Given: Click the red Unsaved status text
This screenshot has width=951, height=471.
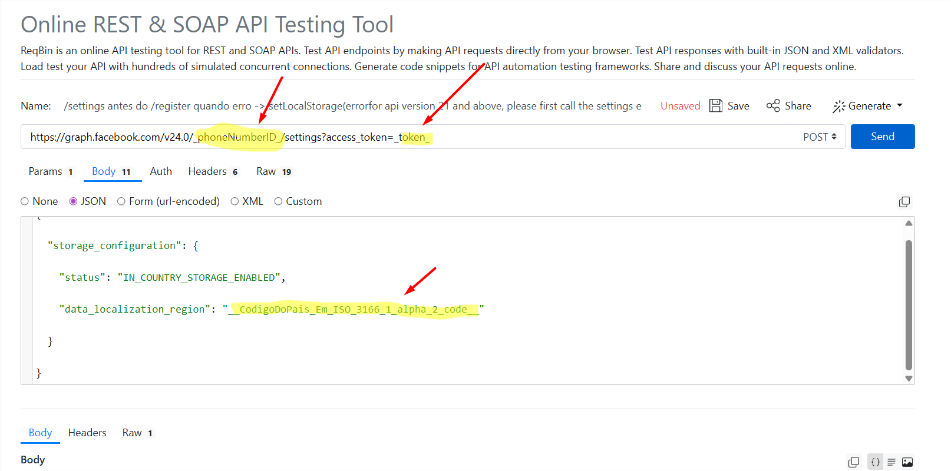Looking at the screenshot, I should (x=680, y=106).
